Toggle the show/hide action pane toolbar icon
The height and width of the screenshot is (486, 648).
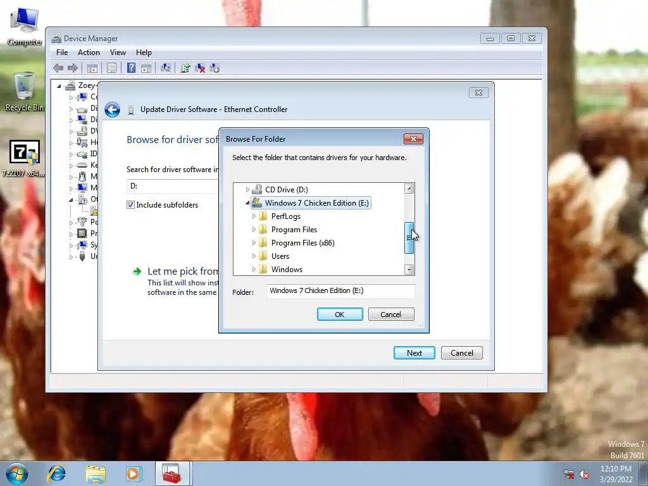(x=146, y=68)
